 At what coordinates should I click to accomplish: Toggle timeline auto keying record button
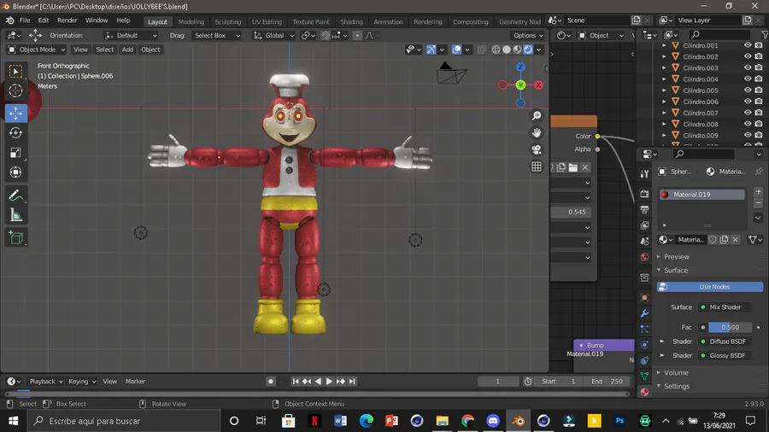[x=270, y=381]
